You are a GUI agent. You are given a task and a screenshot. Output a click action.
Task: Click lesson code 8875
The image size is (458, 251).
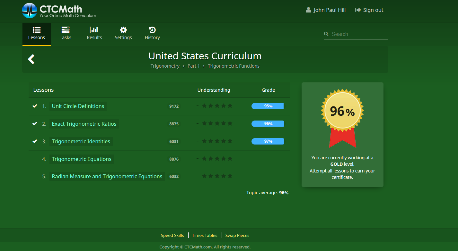pos(174,124)
